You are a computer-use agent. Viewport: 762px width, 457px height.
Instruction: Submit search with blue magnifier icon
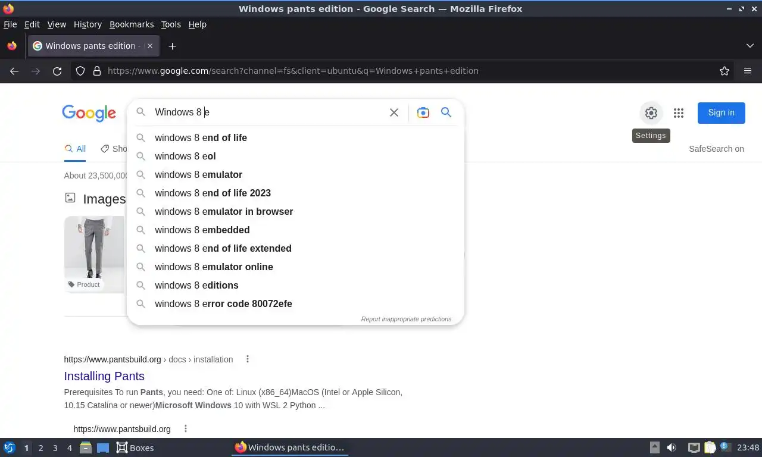coord(446,112)
